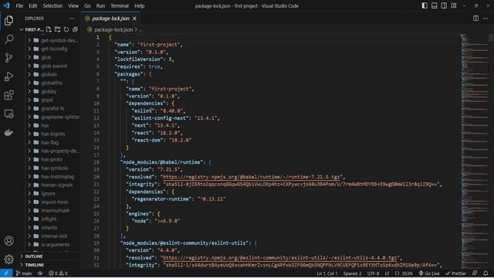The height and width of the screenshot is (278, 494).
Task: Toggle the secondary side bar
Action: (444, 5)
